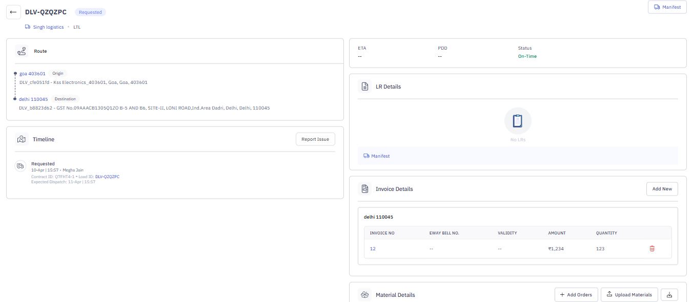This screenshot has height=302, width=693.
Task: Click the Timeline map icon
Action: tap(22, 139)
